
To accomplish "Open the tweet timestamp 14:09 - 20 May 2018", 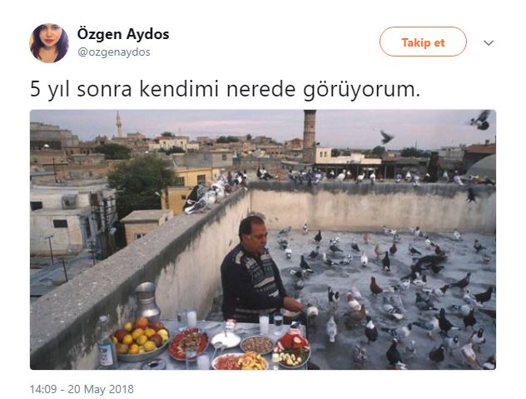I will point(82,389).
